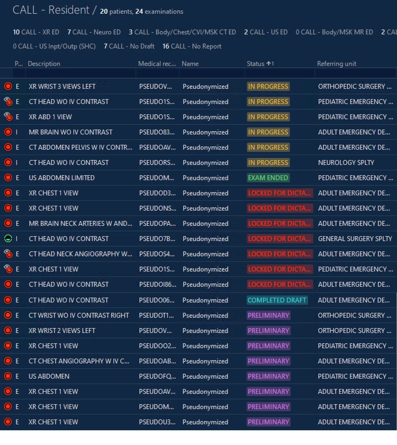
Task: Click priority icon of XR CHEST row PSEUDOO2
Action: click(8, 346)
